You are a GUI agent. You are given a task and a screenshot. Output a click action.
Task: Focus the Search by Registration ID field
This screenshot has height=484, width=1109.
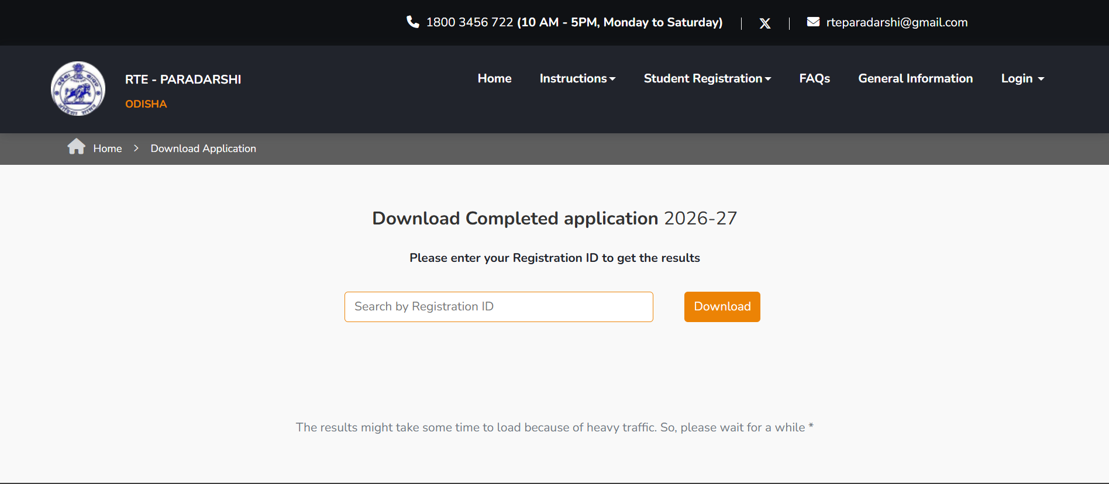pyautogui.click(x=498, y=307)
